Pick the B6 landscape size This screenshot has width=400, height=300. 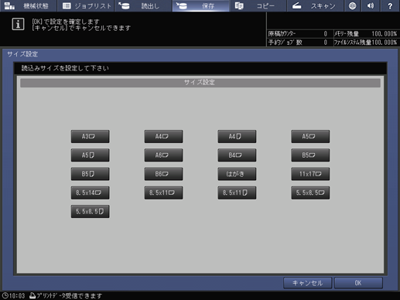163,174
